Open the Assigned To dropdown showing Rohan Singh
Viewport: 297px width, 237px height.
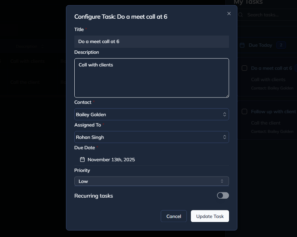pyautogui.click(x=151, y=137)
